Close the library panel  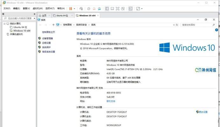click(x=35, y=14)
